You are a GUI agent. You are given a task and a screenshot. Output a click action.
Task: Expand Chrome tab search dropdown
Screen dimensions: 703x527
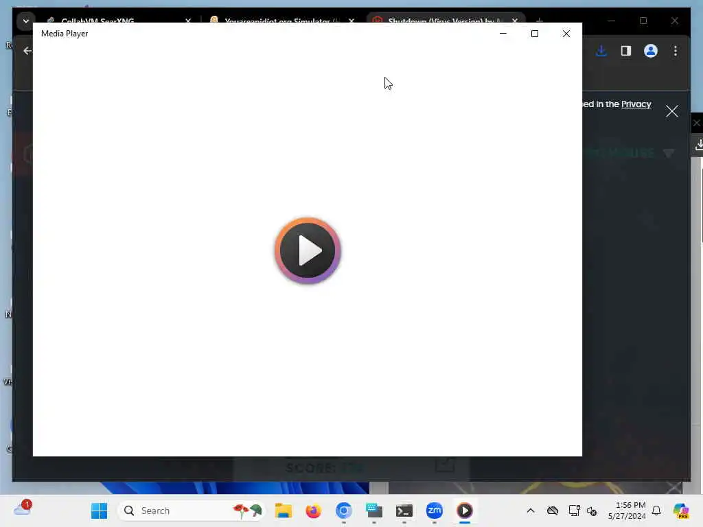[x=26, y=21]
